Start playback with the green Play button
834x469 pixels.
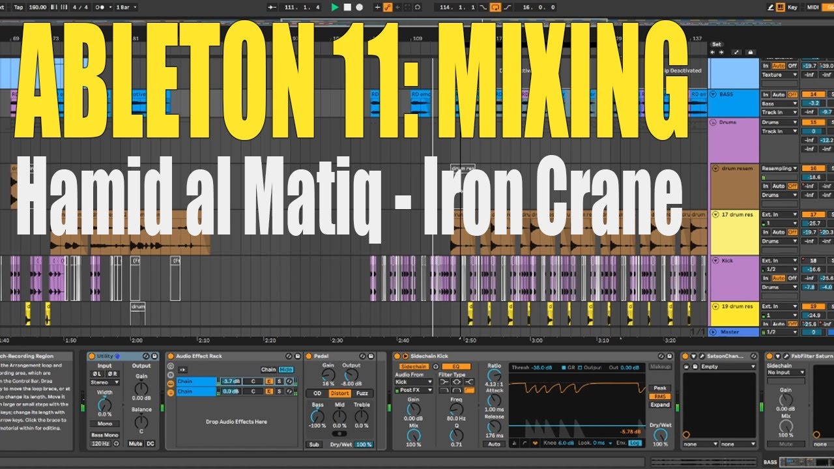click(x=335, y=7)
